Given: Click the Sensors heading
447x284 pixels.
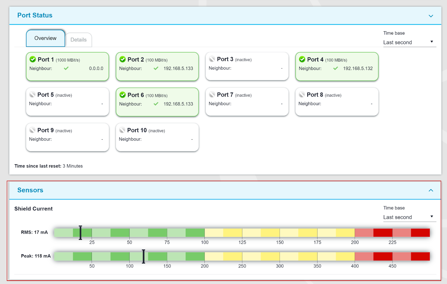Looking at the screenshot, I should click(30, 190).
